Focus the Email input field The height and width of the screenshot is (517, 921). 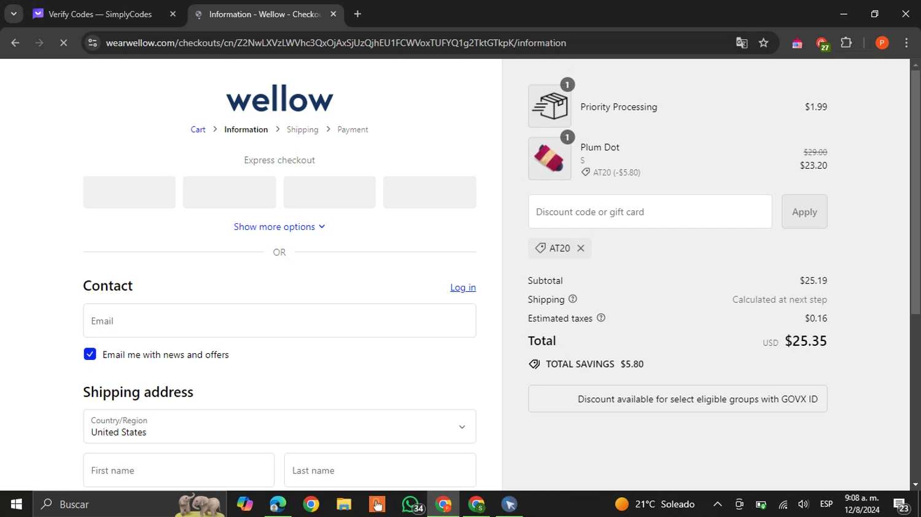[x=279, y=321]
